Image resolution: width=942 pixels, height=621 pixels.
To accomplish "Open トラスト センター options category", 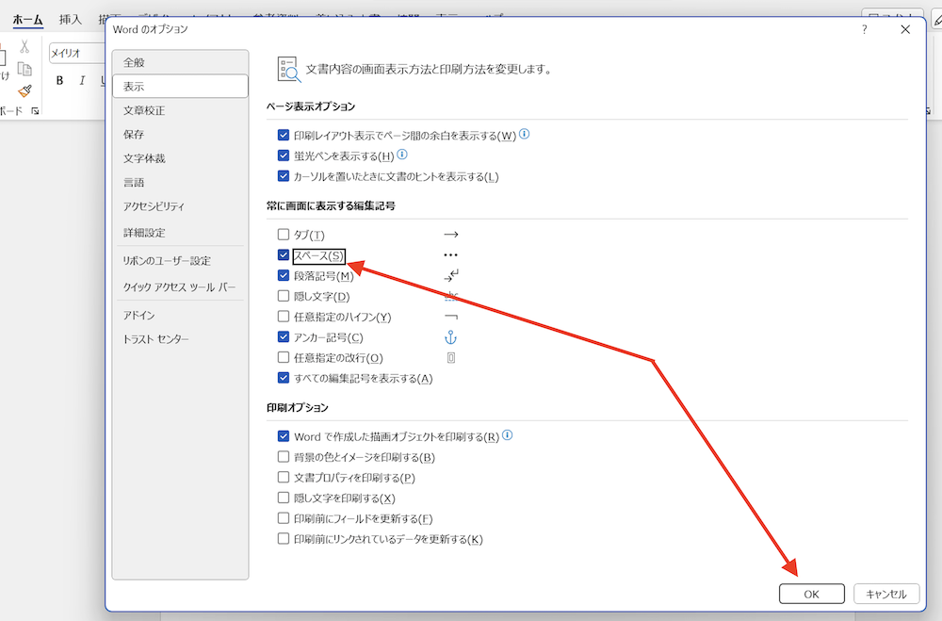I will [x=180, y=339].
